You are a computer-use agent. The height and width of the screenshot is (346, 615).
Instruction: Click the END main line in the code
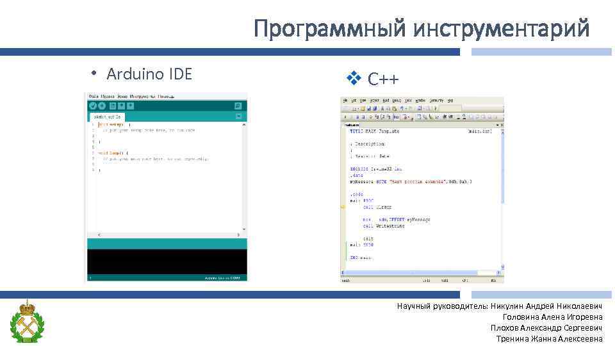click(361, 258)
